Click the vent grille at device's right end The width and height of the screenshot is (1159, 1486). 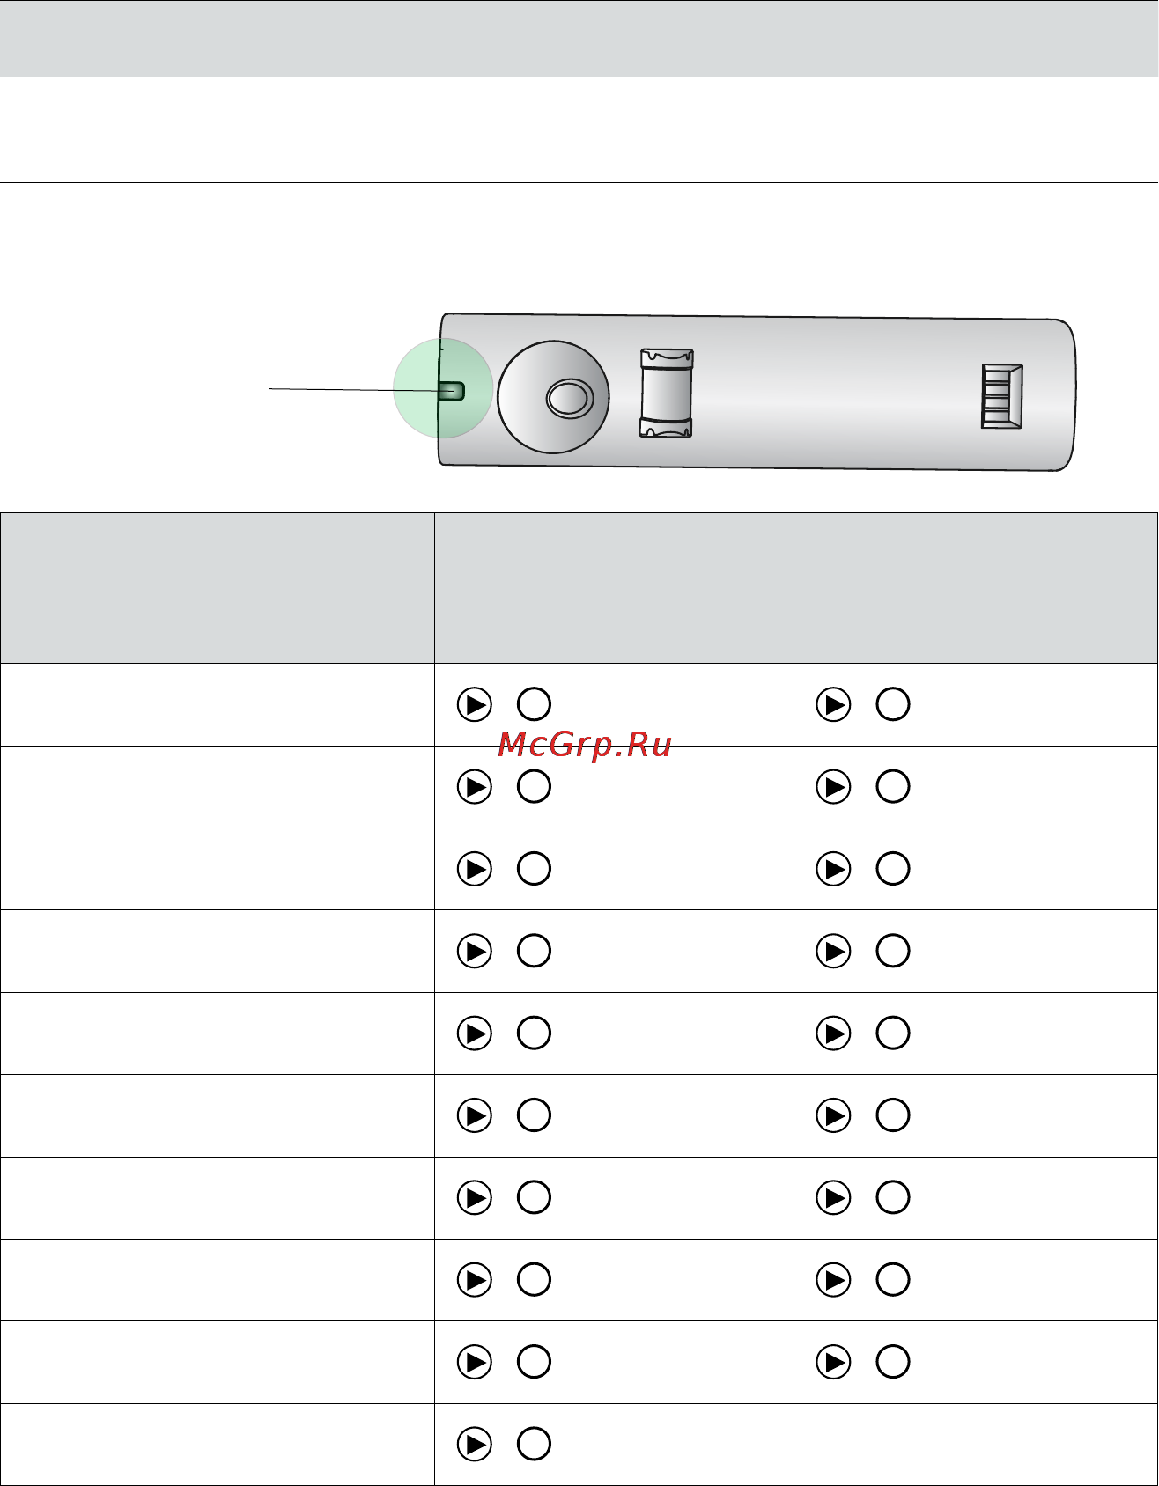tap(1002, 396)
